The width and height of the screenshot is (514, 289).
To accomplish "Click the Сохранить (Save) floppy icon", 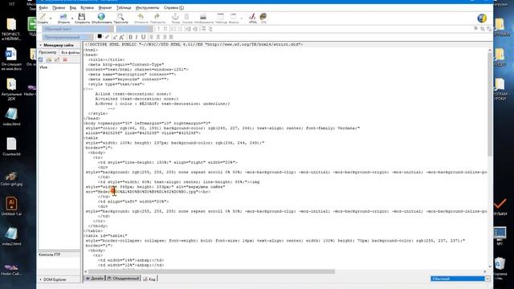I will point(82,17).
